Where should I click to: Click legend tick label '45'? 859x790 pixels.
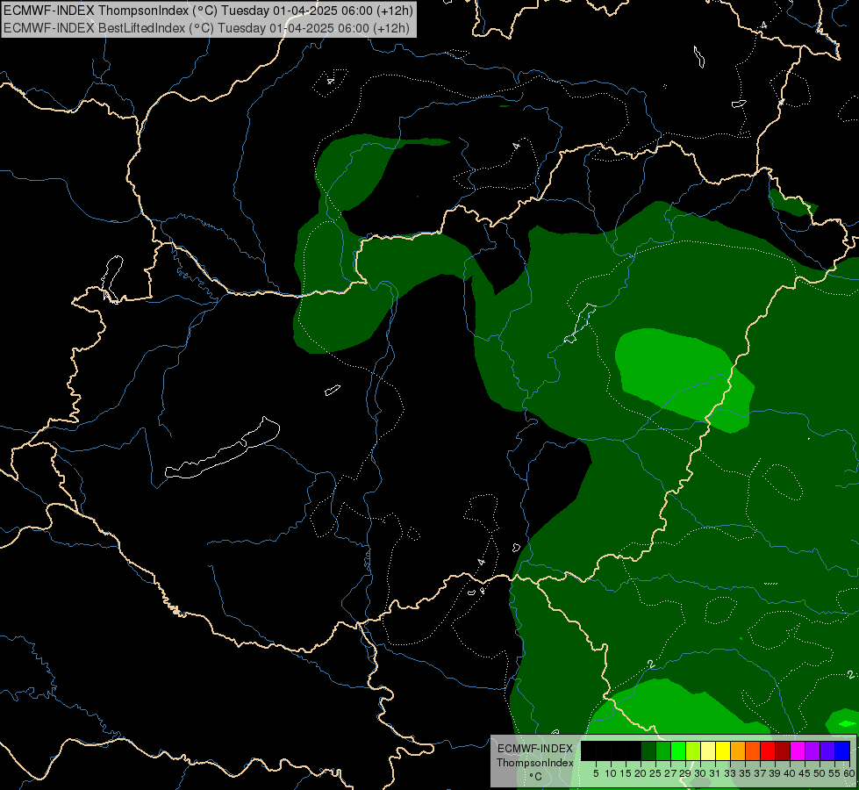(x=805, y=773)
